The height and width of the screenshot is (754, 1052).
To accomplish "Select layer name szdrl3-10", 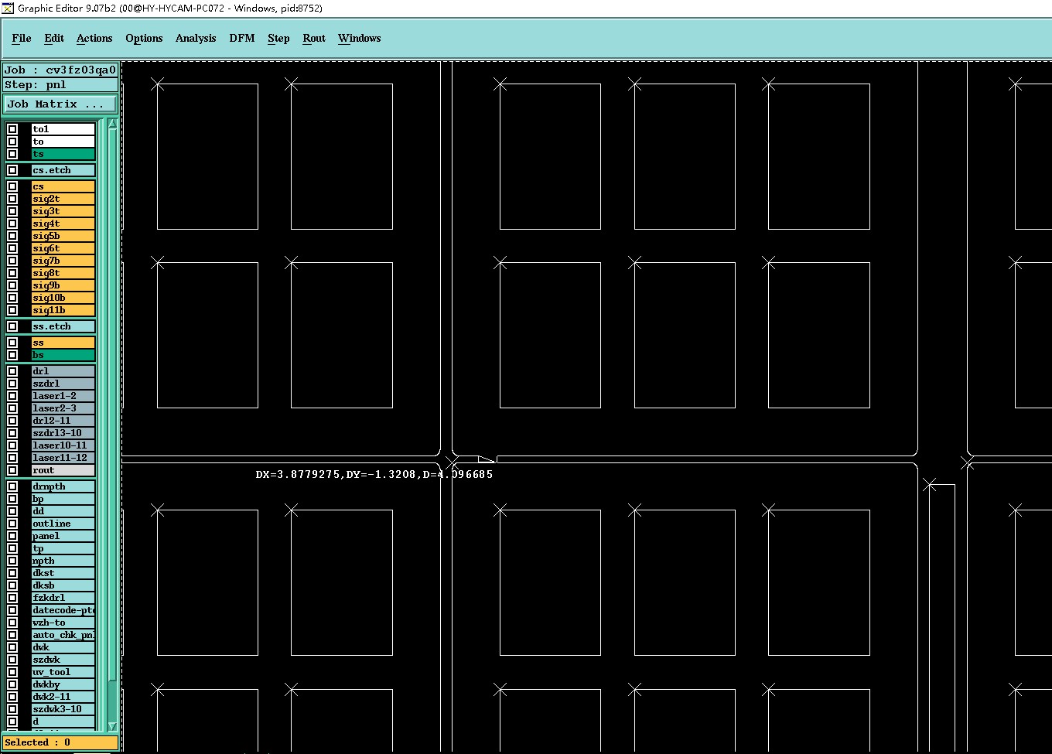I will 63,433.
